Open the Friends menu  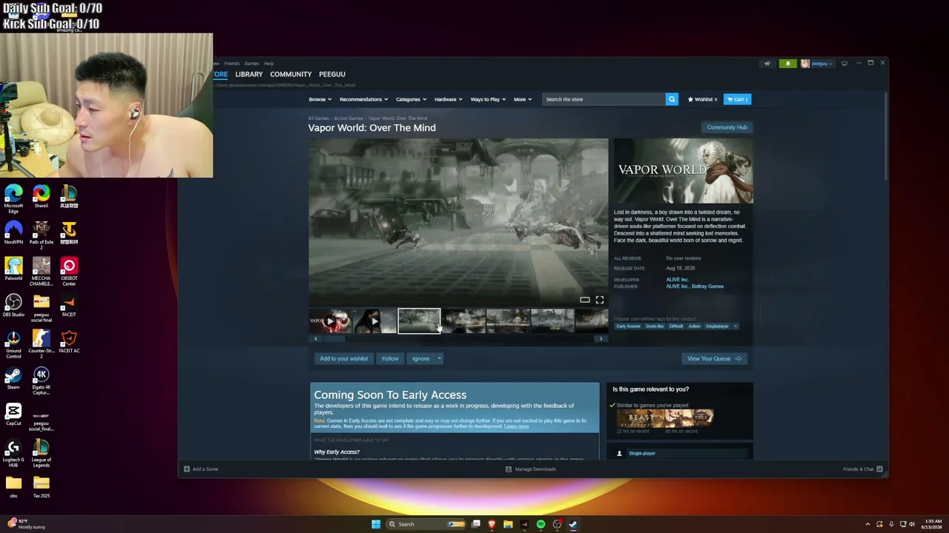pyautogui.click(x=232, y=64)
